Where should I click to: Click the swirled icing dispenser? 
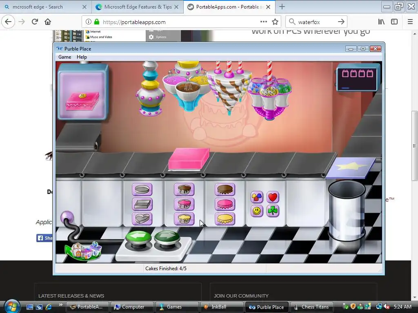(229, 88)
